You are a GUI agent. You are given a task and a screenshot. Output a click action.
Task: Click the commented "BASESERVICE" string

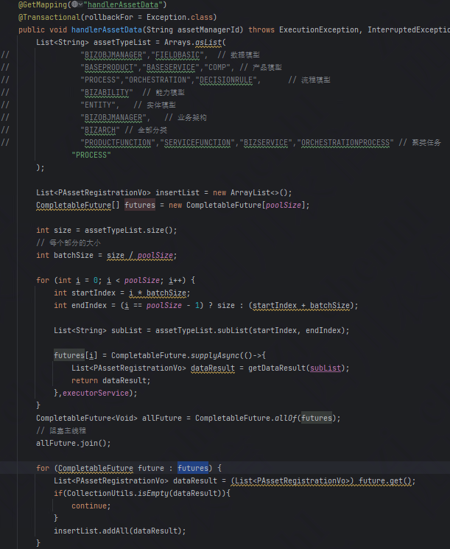point(171,67)
